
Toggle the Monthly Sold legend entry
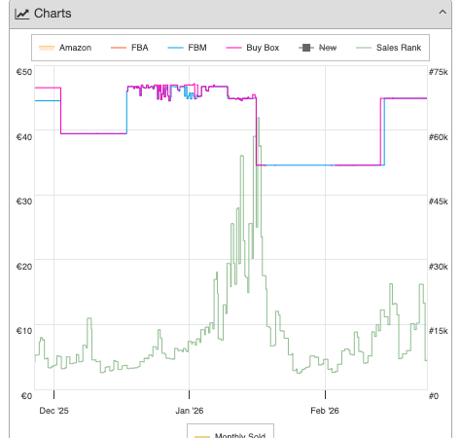coord(230,435)
